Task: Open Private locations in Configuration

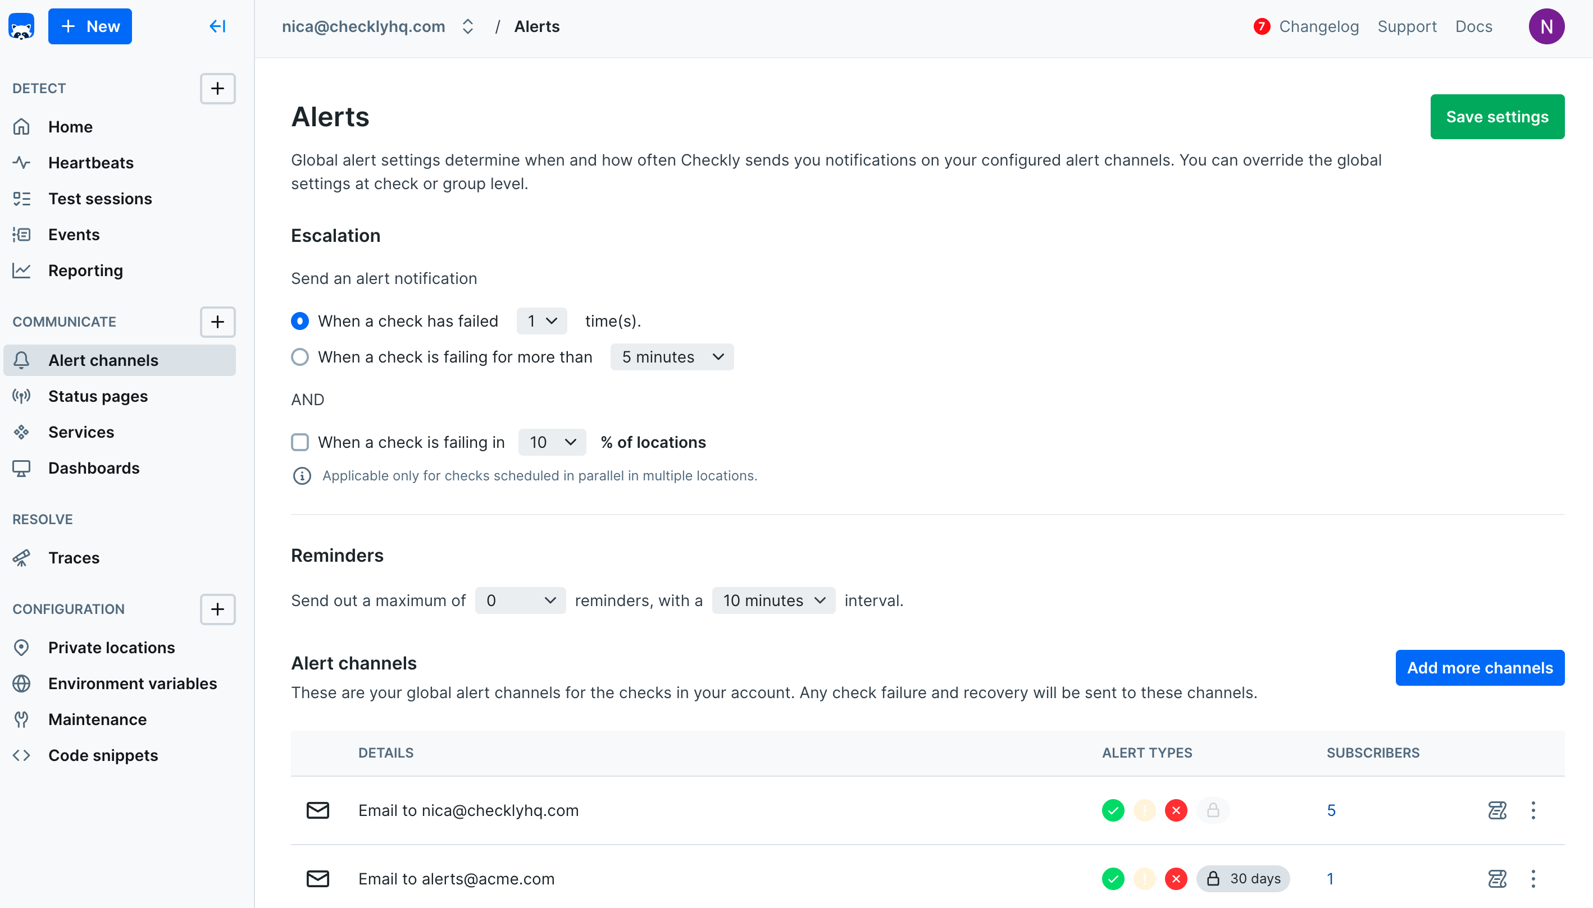Action: tap(111, 647)
